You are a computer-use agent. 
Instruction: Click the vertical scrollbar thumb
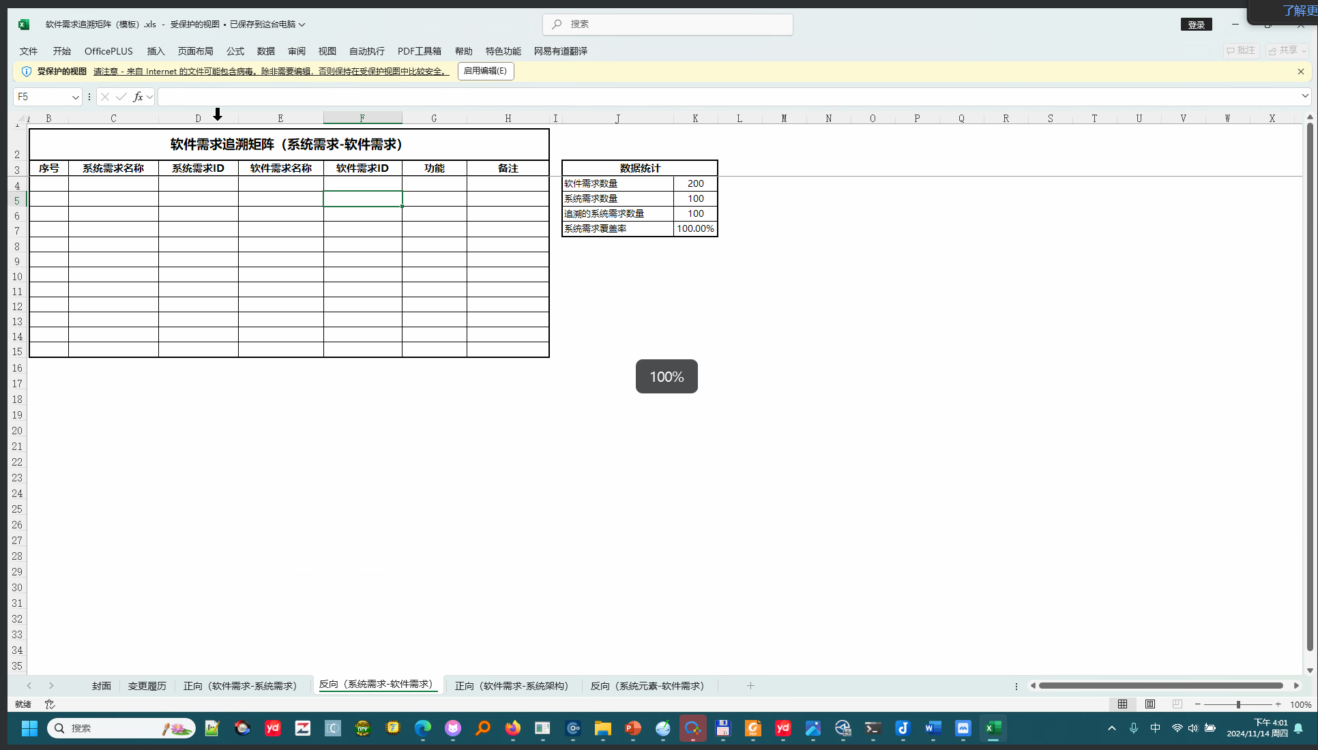(1309, 388)
